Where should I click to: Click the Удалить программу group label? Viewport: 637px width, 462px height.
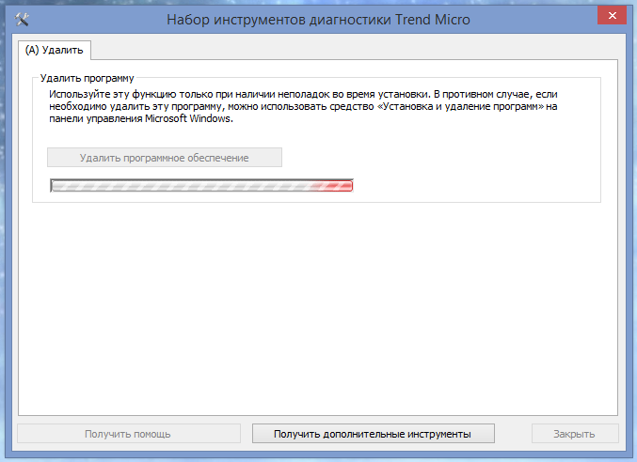pyautogui.click(x=87, y=78)
